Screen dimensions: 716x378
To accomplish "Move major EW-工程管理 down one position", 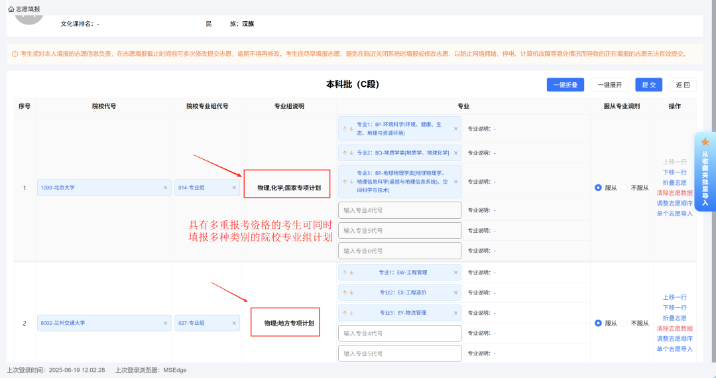I will click(x=351, y=273).
